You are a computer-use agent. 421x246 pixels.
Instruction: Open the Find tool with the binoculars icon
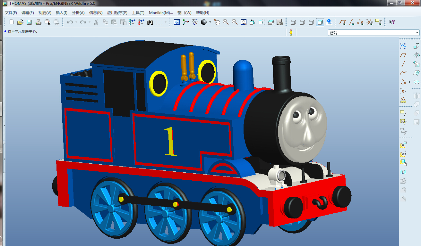(x=150, y=22)
